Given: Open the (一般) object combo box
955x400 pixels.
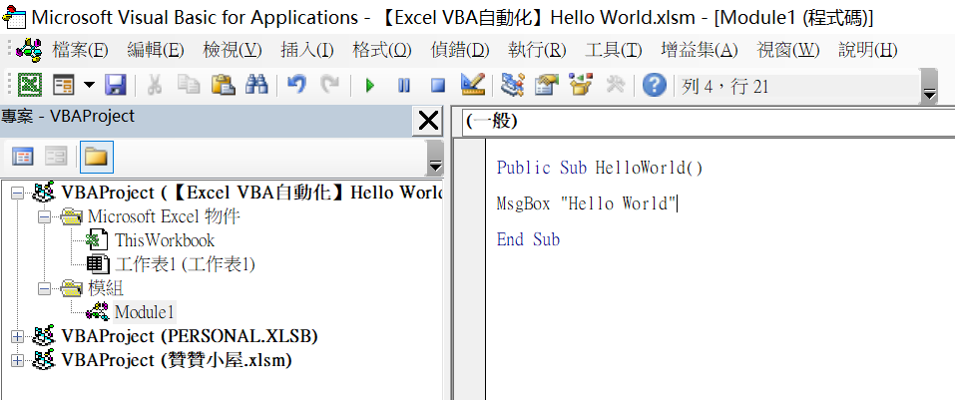Looking at the screenshot, I should (x=709, y=122).
